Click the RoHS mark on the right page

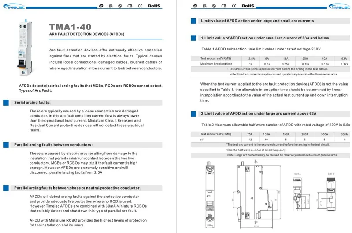(248, 6)
